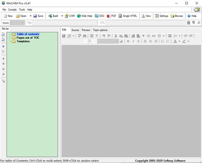Click the Undo icon
This screenshot has width=202, height=163.
click(104, 36)
